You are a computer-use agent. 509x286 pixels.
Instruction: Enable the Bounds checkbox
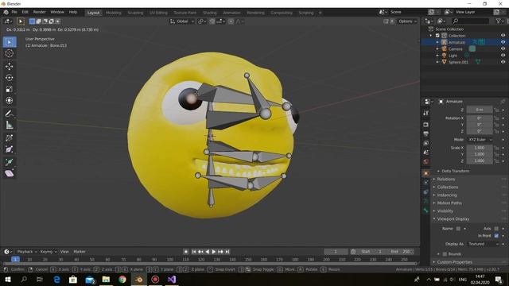(x=445, y=254)
